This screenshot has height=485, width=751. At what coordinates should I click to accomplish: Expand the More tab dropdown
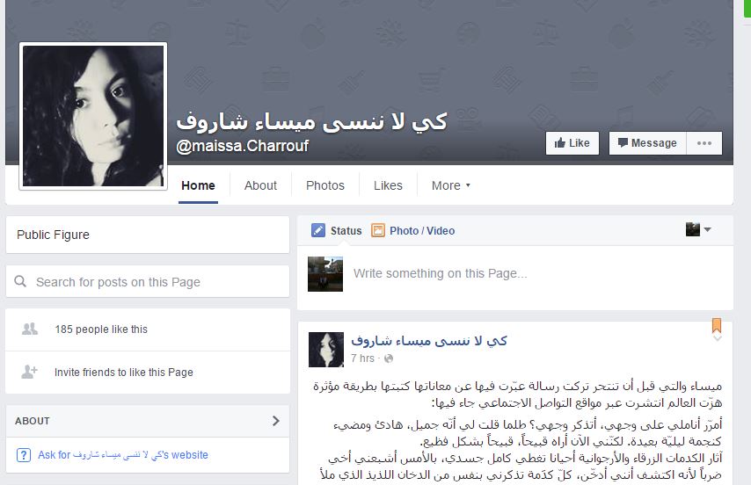click(451, 185)
